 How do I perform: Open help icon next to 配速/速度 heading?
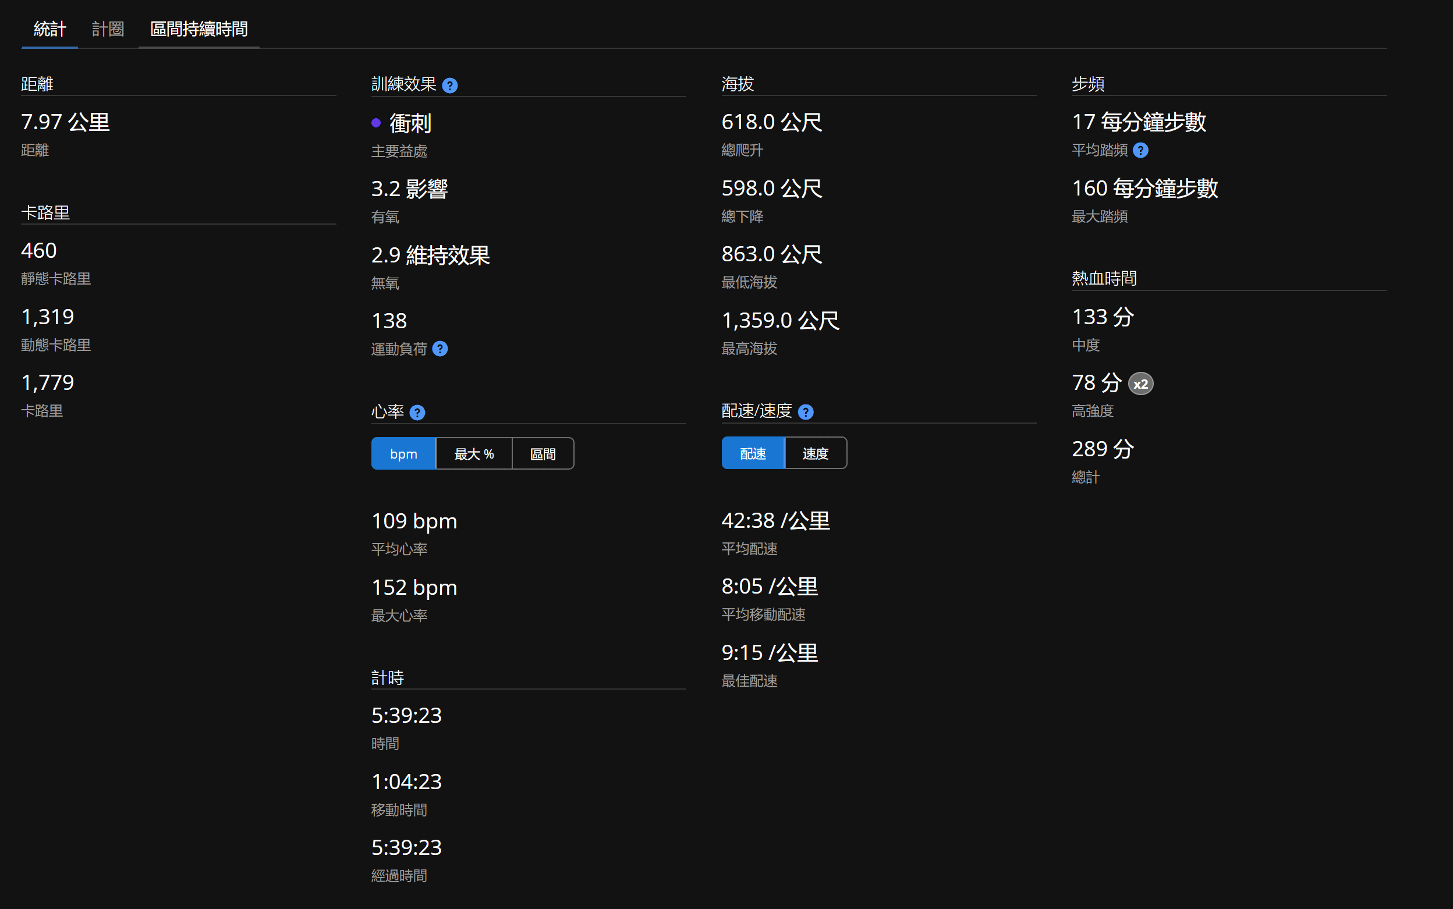tap(806, 412)
